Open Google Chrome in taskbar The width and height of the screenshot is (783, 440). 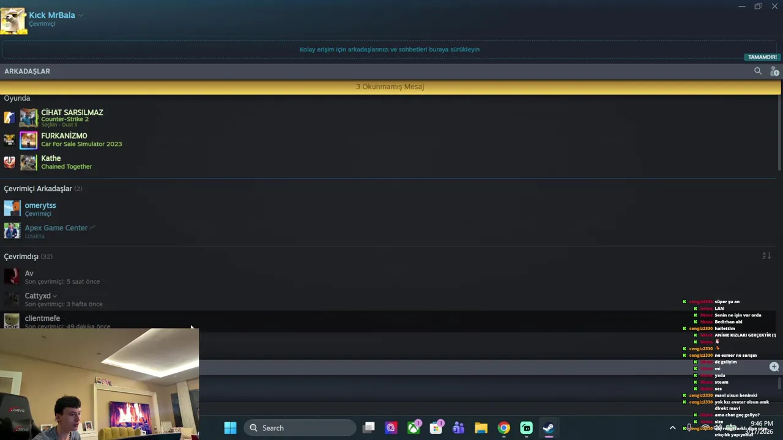click(x=504, y=428)
